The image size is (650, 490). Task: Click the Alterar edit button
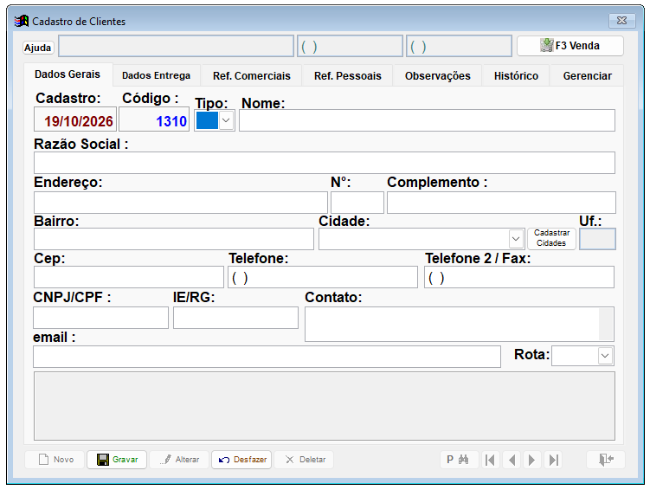click(x=179, y=460)
